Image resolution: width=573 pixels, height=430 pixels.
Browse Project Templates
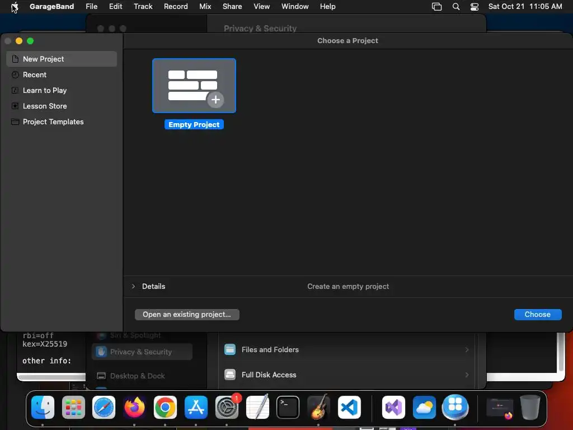tap(62, 121)
